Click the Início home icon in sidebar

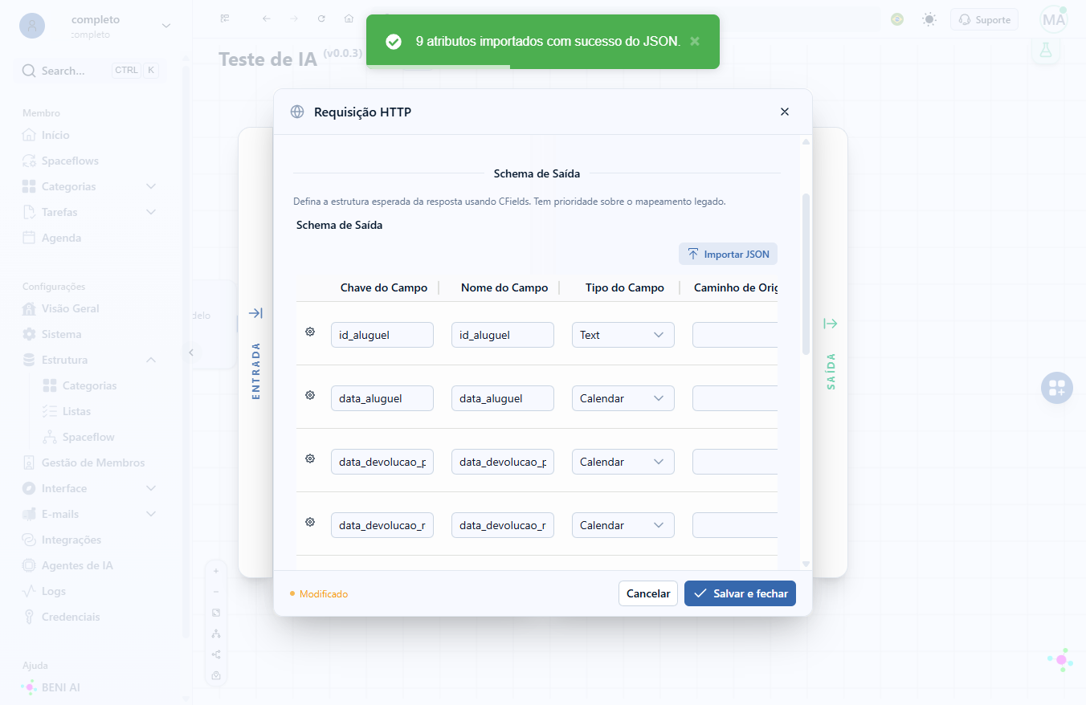(29, 135)
